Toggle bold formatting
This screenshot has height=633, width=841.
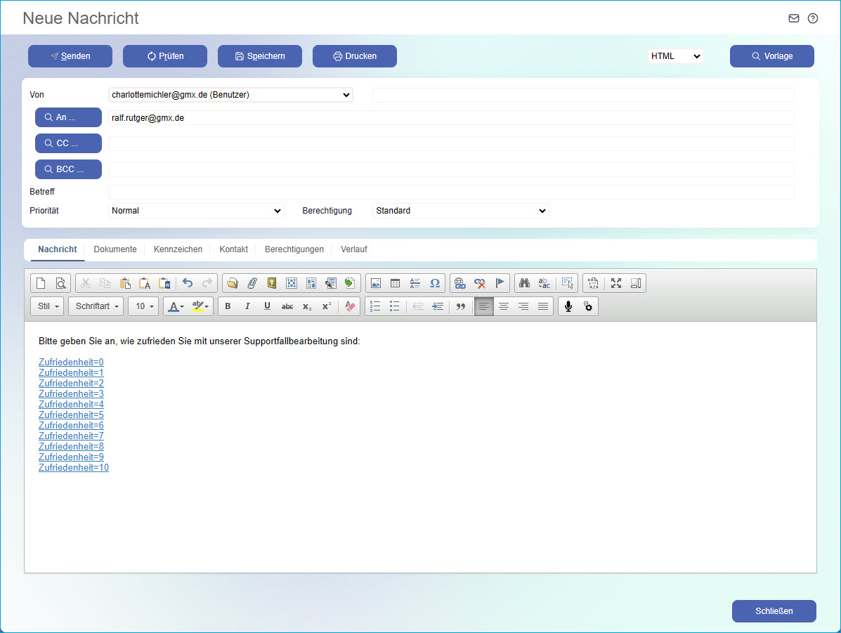click(228, 306)
